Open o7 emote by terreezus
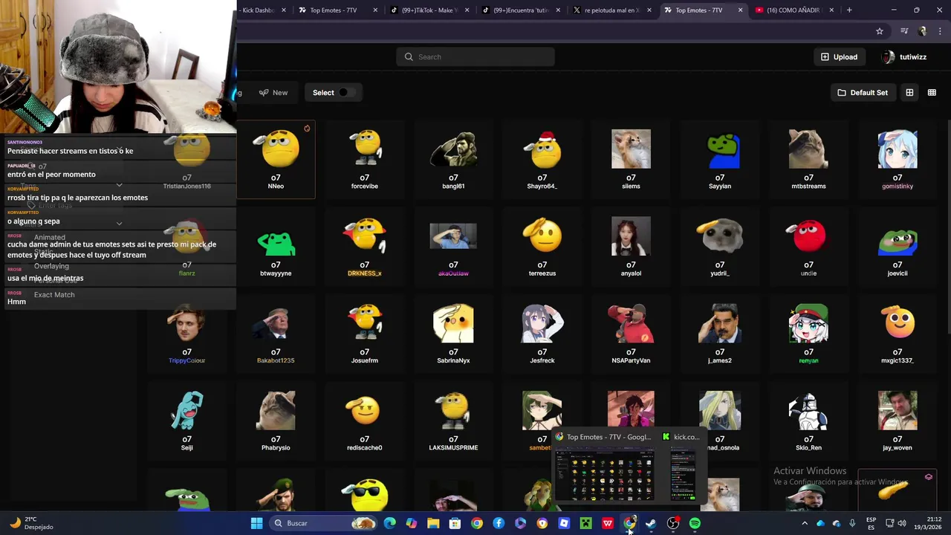The height and width of the screenshot is (535, 951). point(542,247)
